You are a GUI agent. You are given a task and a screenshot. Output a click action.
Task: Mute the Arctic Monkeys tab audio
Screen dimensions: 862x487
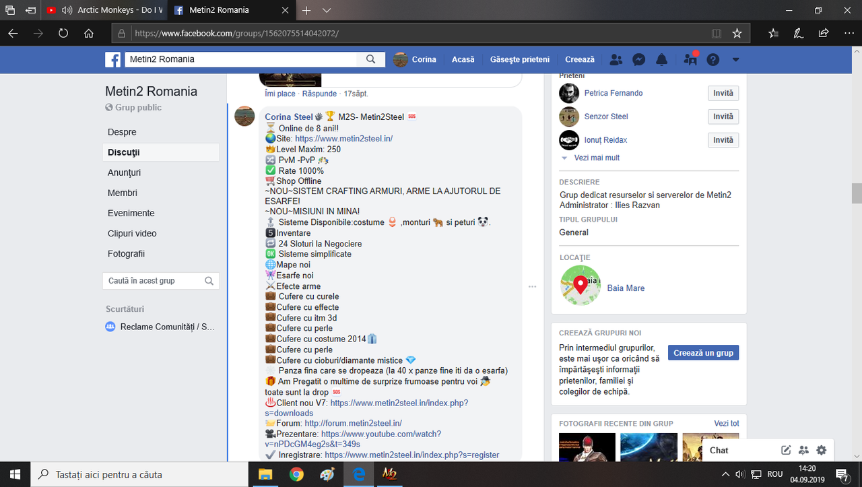click(67, 10)
